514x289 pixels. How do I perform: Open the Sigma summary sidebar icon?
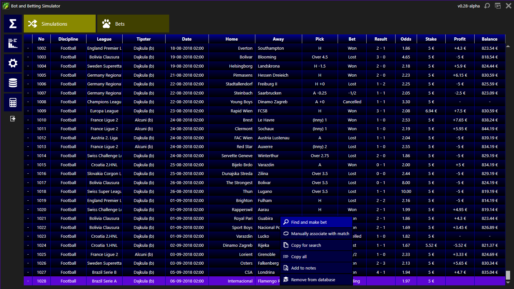tap(13, 24)
